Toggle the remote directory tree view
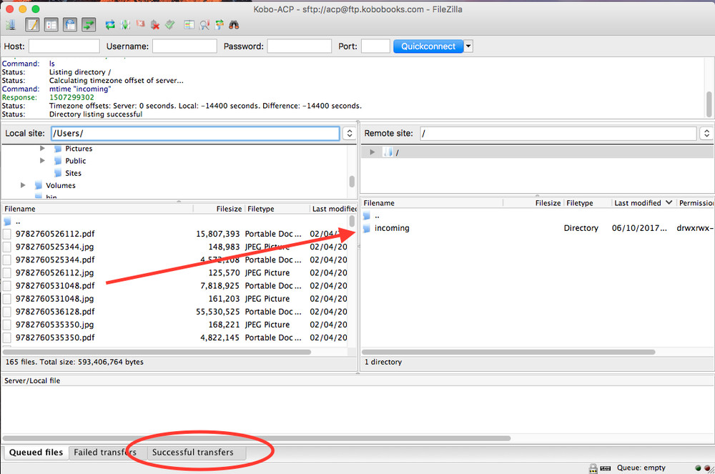Image resolution: width=715 pixels, height=474 pixels. [68, 24]
